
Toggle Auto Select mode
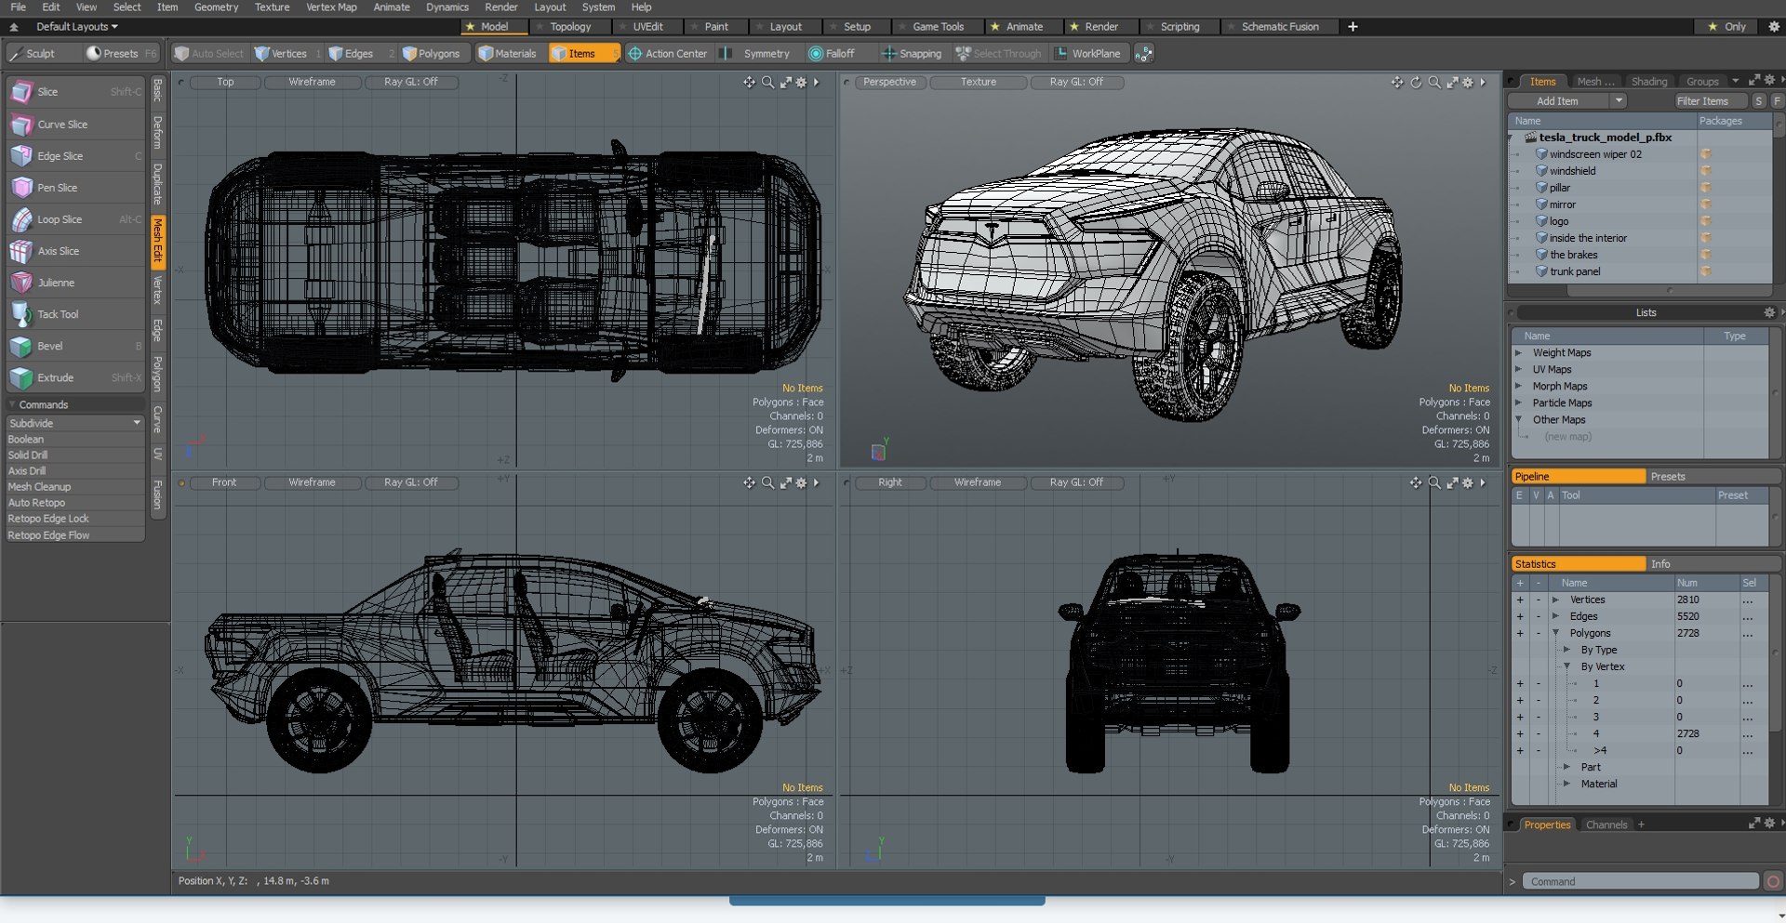(209, 53)
